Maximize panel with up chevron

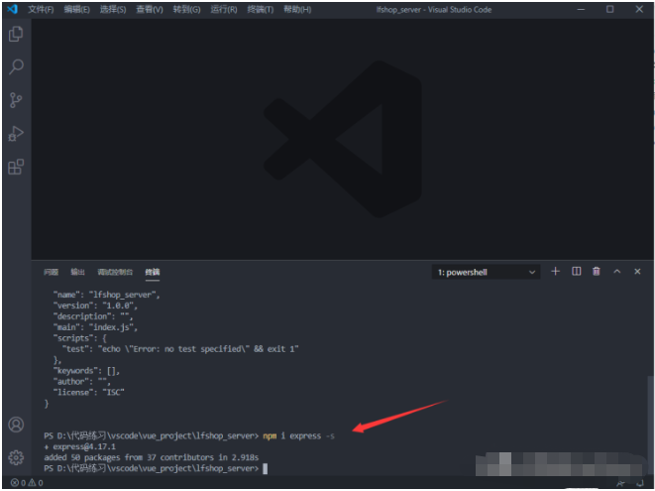pyautogui.click(x=617, y=272)
